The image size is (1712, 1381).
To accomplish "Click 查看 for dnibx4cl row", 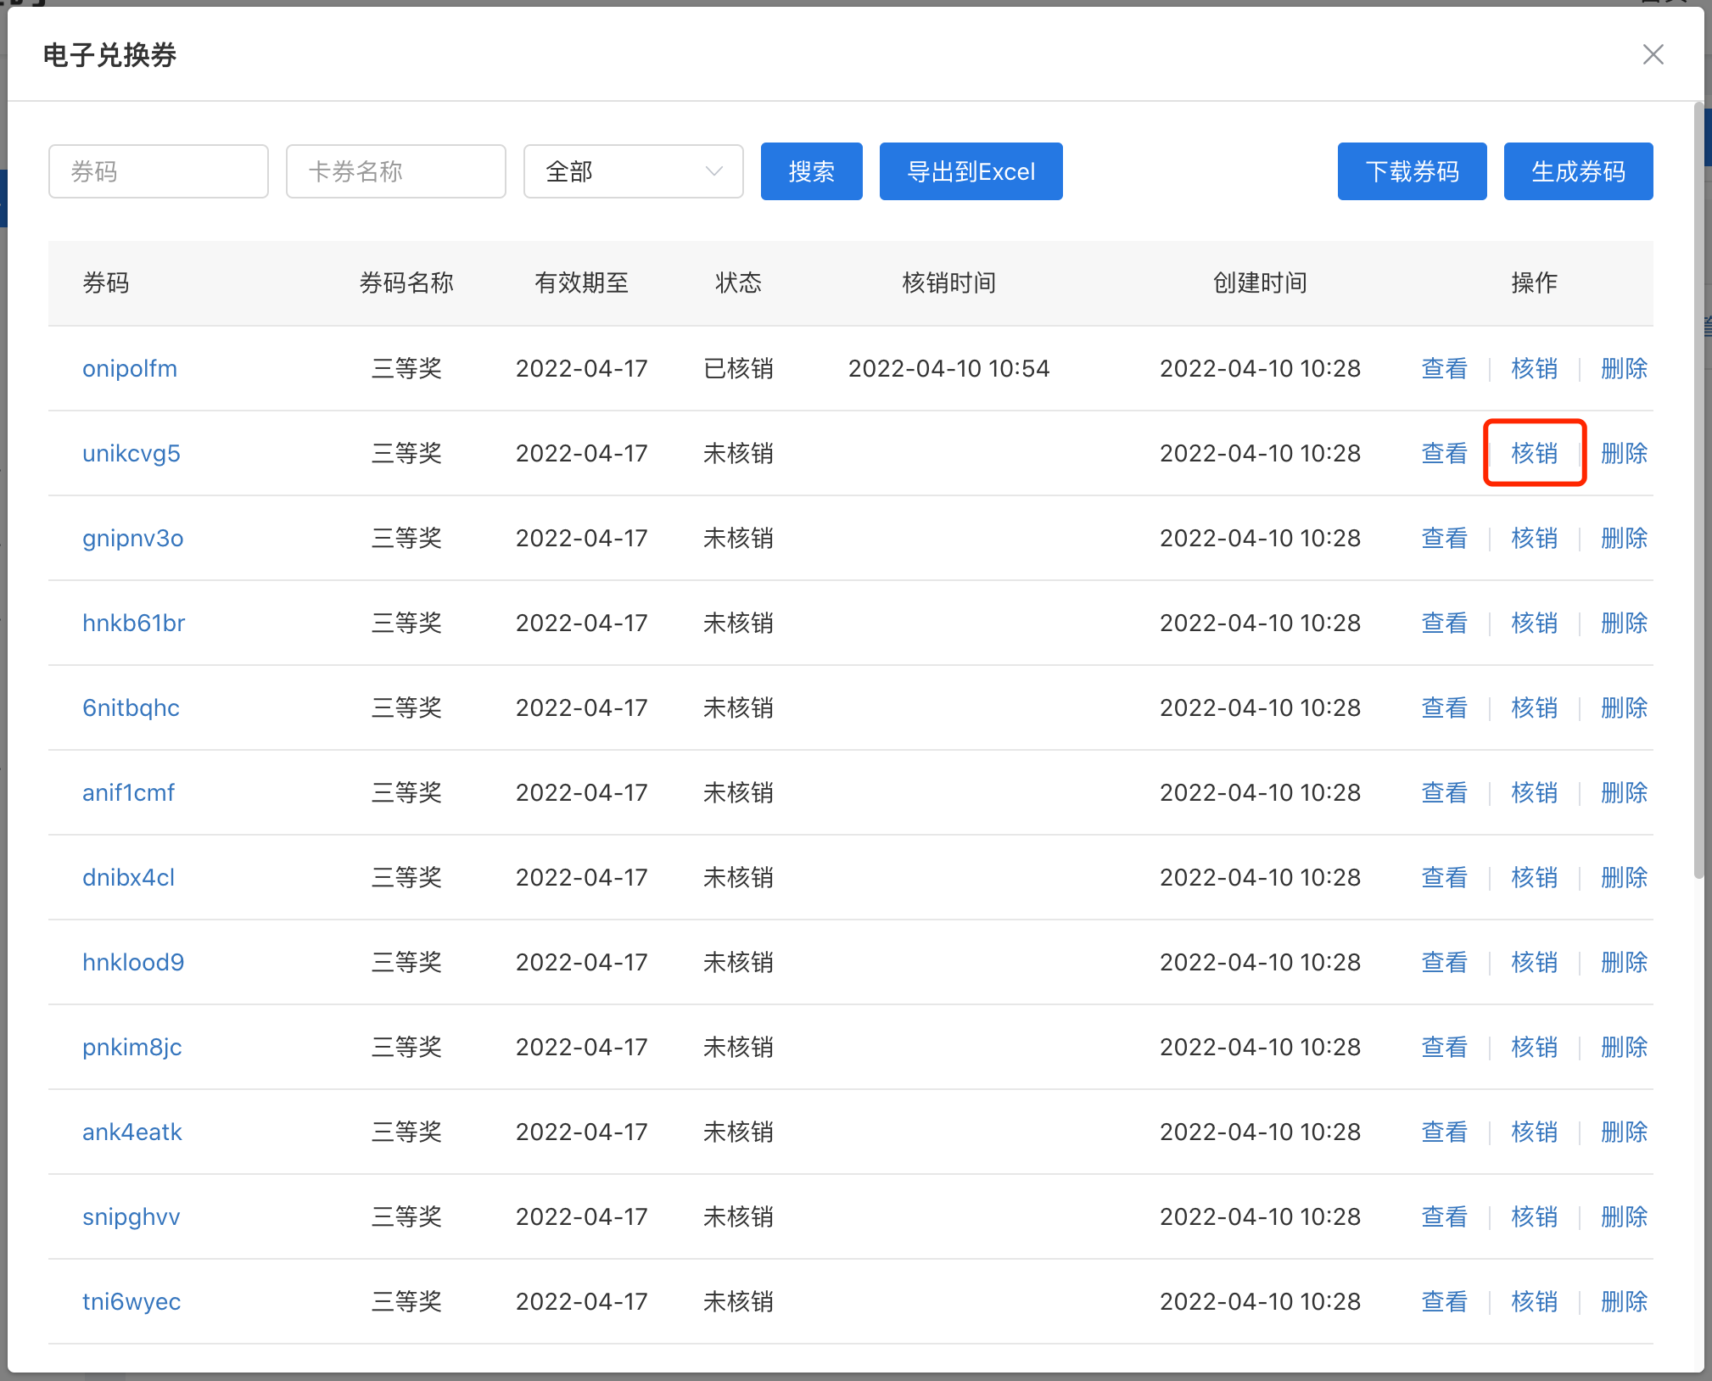I will tap(1445, 877).
